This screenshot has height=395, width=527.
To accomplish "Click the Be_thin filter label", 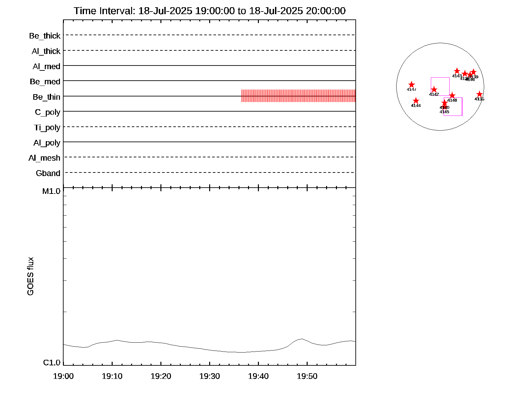I will click(46, 97).
